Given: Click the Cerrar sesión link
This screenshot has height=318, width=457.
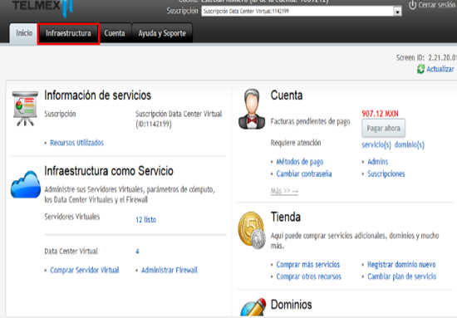Looking at the screenshot, I should point(436,5).
